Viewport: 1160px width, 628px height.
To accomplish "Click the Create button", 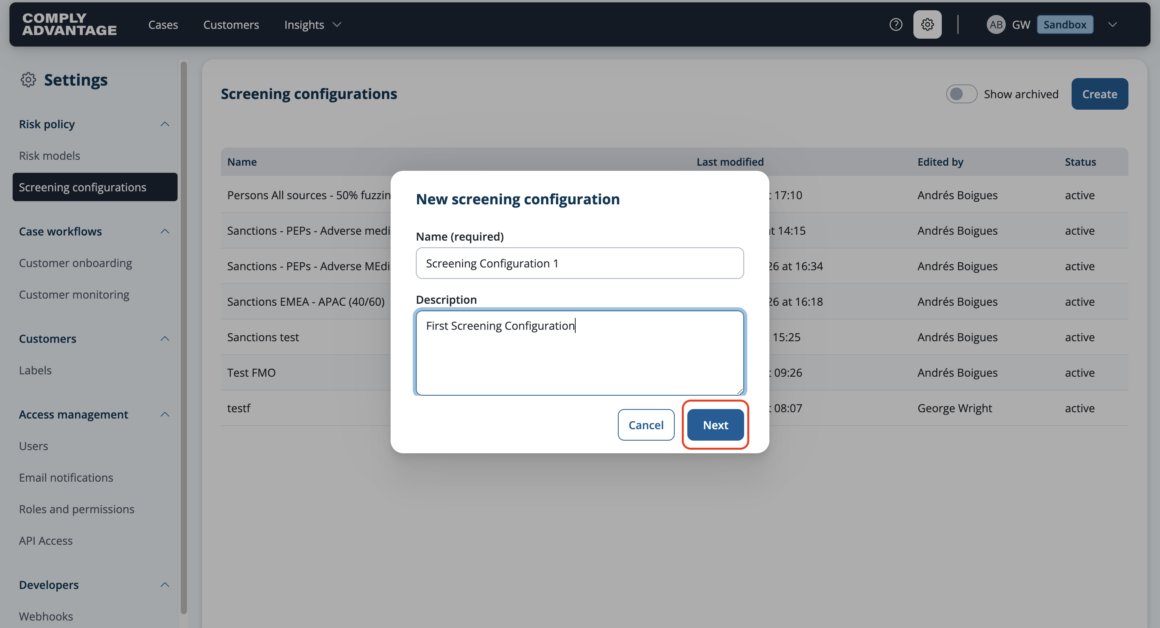I will 1100,93.
